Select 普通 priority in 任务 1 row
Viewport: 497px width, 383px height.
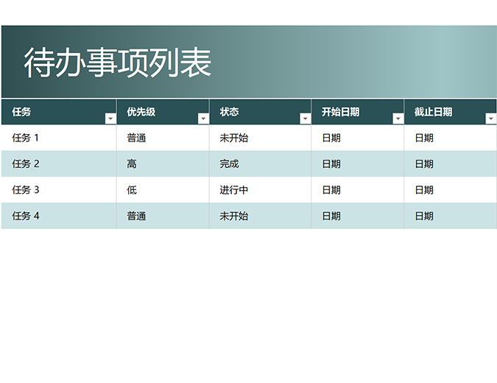point(163,138)
